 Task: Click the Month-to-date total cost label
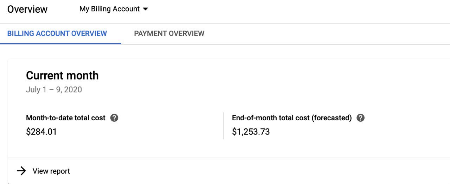point(66,118)
